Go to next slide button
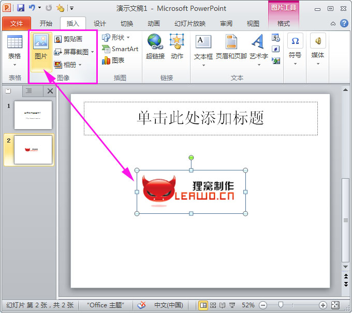Screen dimensions: 352x313 point(346,284)
